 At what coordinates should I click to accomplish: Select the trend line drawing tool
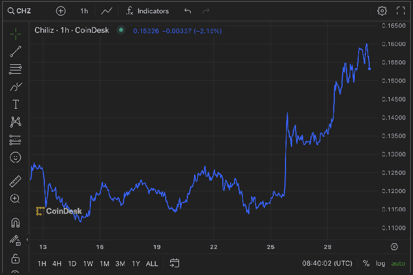16,52
